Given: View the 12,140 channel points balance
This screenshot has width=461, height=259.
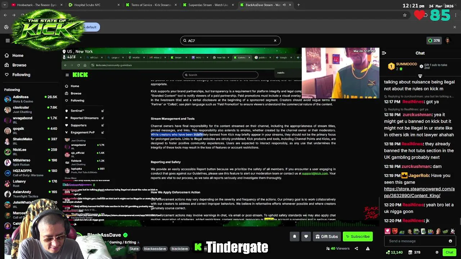Looking at the screenshot, I should click(x=394, y=253).
